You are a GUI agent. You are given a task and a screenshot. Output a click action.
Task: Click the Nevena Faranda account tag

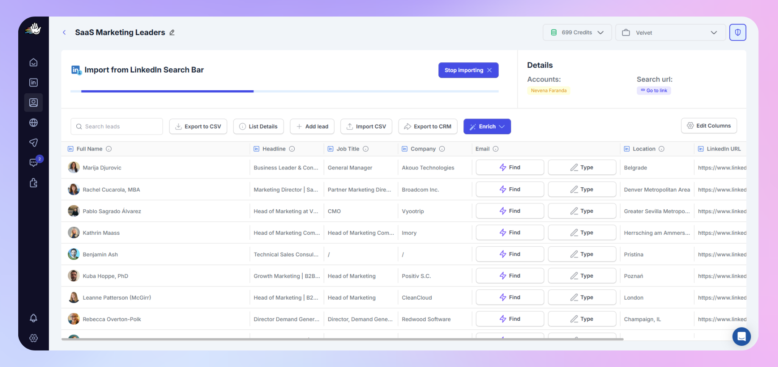(x=549, y=90)
